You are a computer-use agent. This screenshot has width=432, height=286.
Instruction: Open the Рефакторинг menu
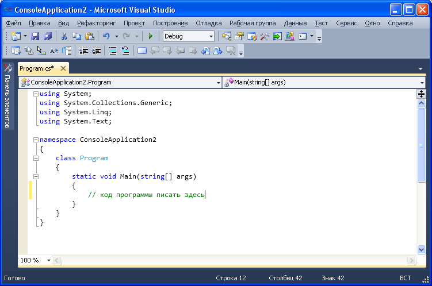point(96,23)
